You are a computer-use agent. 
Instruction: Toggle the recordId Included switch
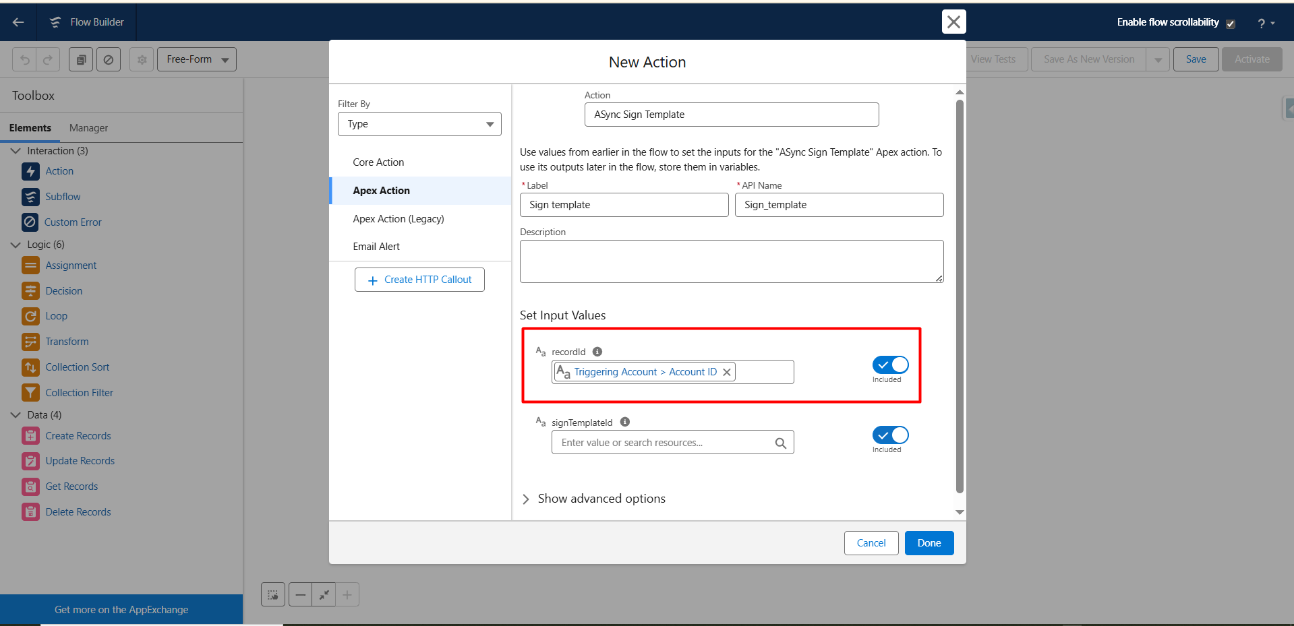coord(890,365)
